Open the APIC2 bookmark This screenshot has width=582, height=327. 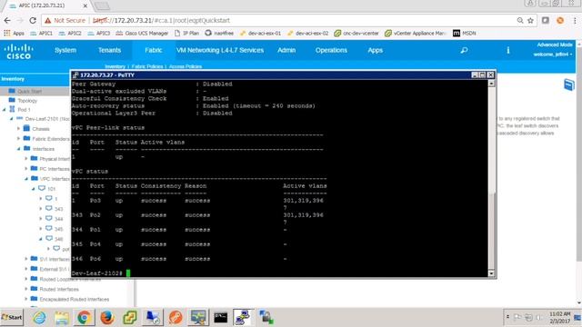tap(70, 33)
